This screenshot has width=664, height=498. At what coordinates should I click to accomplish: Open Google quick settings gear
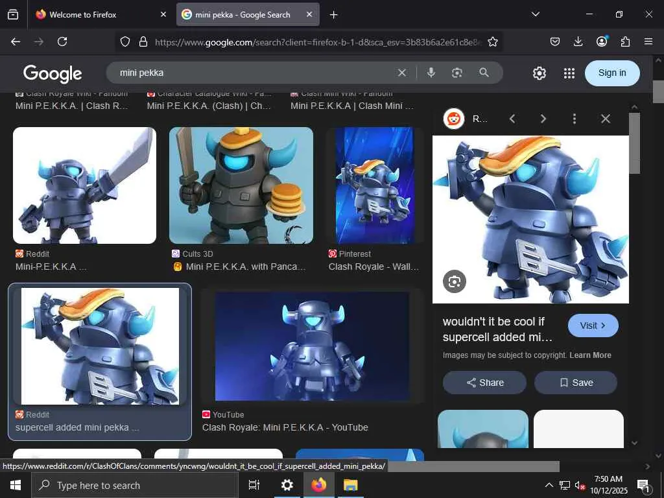pos(539,73)
